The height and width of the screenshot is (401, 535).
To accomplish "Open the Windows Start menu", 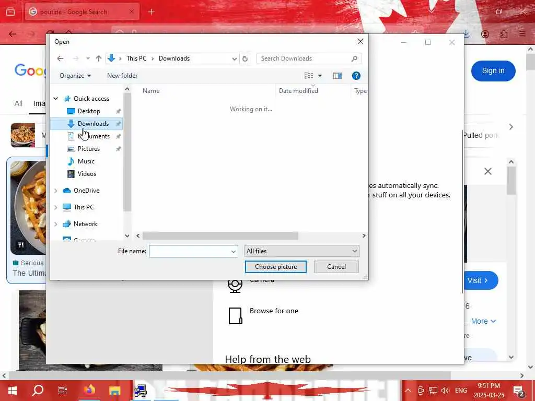I will (x=13, y=391).
